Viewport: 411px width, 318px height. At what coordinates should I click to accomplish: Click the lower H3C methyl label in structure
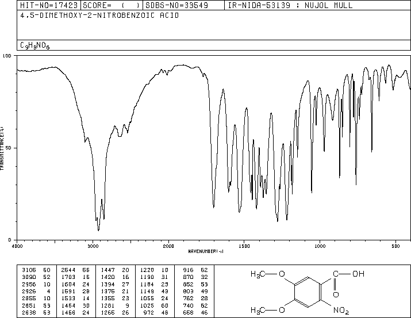(x=258, y=311)
